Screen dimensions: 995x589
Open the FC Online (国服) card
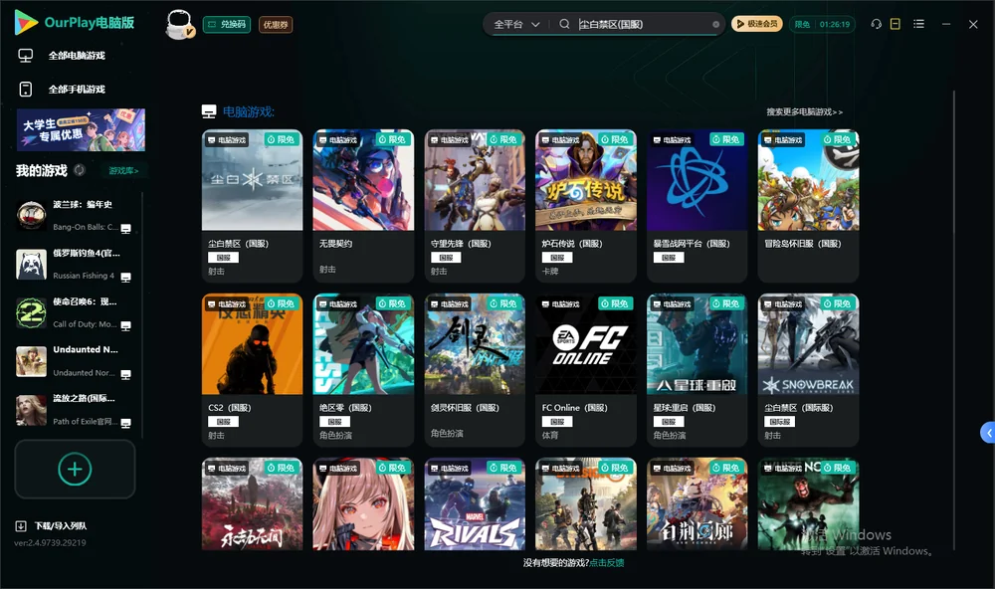[586, 370]
